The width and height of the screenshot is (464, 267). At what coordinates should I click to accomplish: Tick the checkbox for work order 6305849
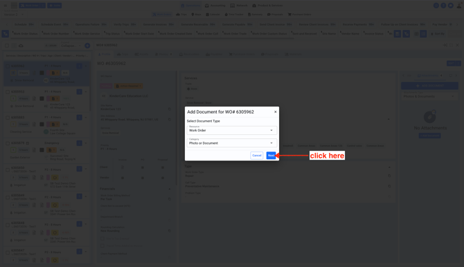pos(8,197)
